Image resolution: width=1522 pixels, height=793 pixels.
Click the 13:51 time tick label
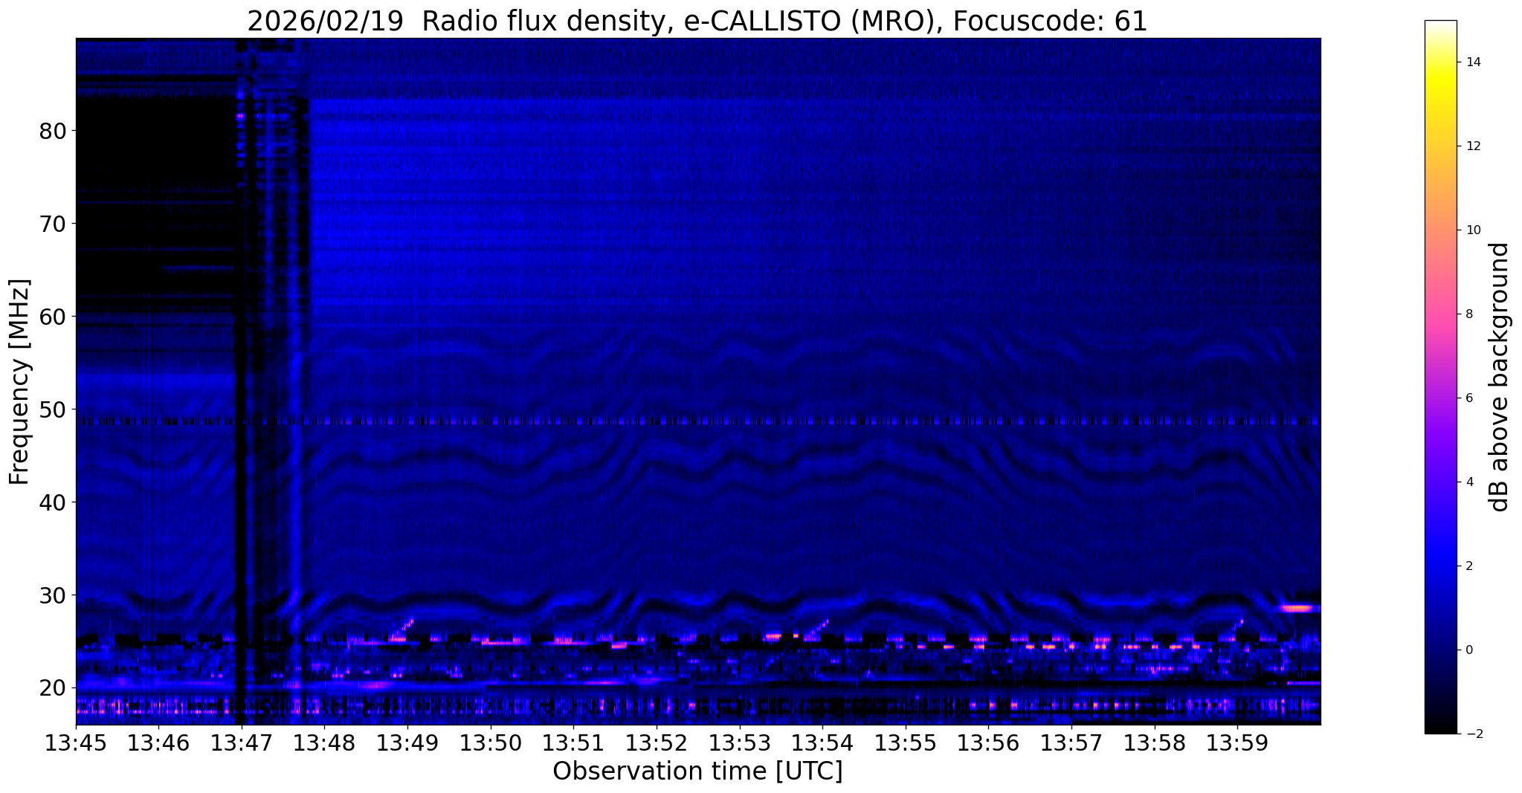pyautogui.click(x=573, y=743)
